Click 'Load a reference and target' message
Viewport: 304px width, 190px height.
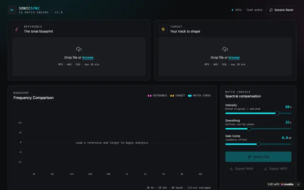[x=112, y=142]
